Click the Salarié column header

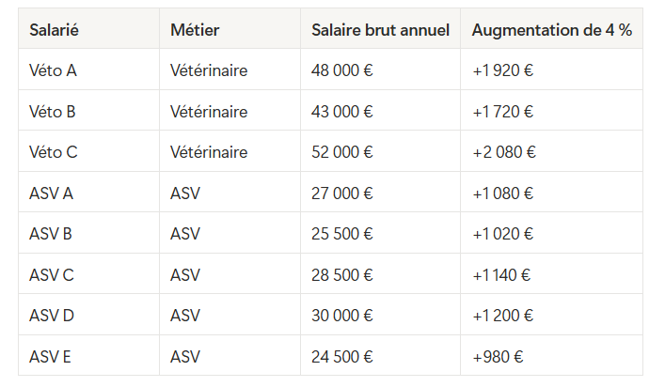(x=88, y=28)
